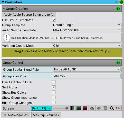Viewport: 124px width, 118px height.
Task: Mute the Scream group
Action: pos(85,108)
